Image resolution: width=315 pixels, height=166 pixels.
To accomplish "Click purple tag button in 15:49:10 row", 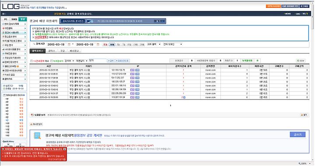I will click(x=133, y=86).
